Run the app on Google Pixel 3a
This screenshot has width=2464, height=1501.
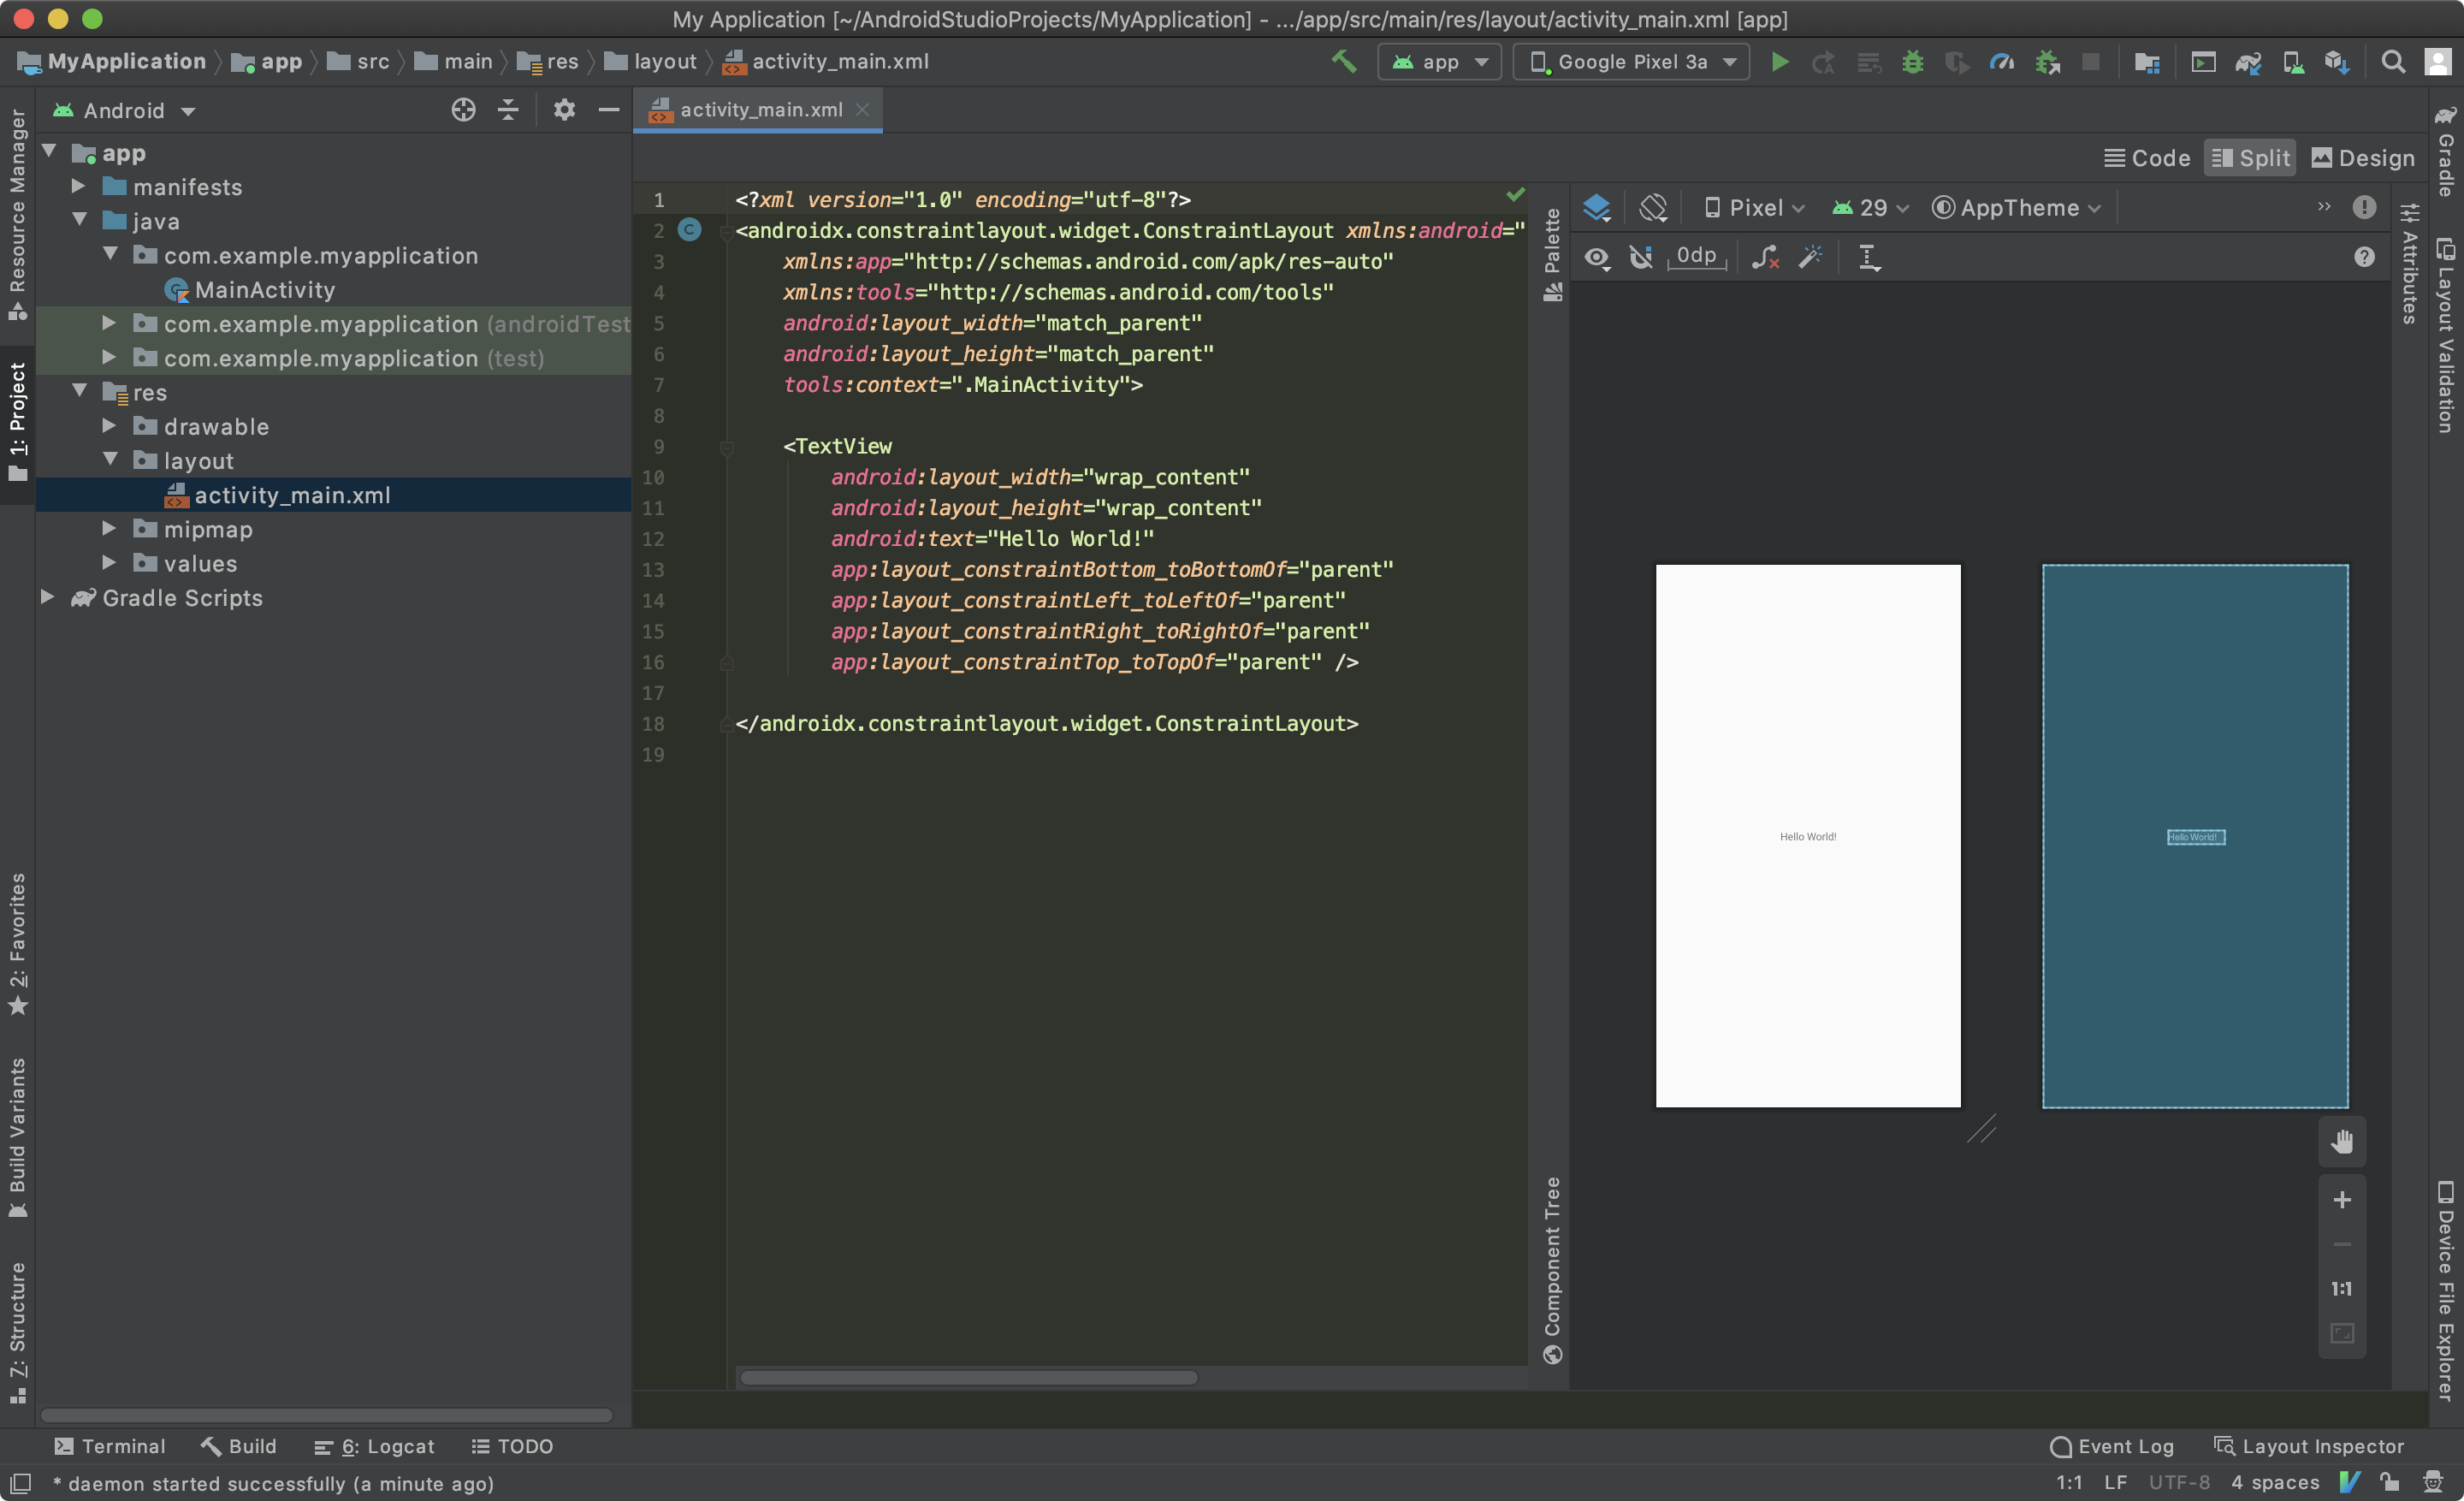(1780, 61)
